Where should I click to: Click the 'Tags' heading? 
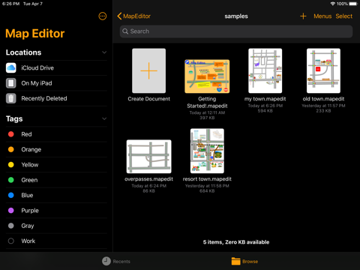(x=14, y=118)
